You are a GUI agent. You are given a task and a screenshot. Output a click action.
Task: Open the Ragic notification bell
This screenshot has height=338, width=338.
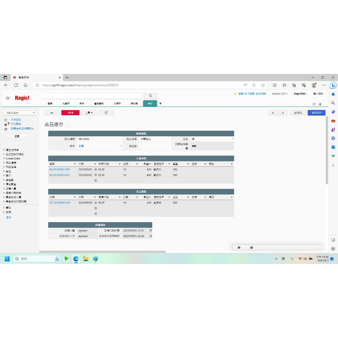coord(320,104)
